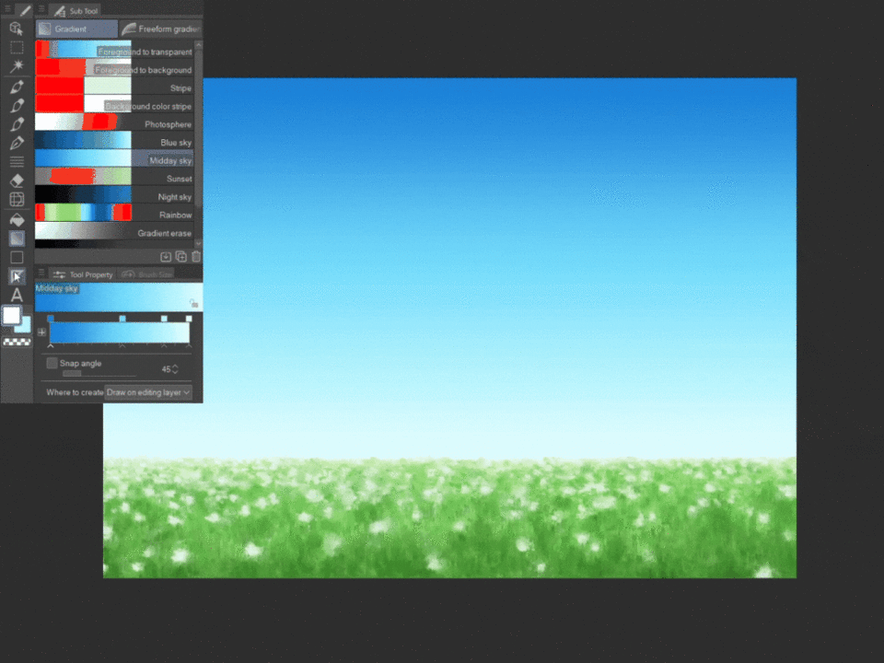Image resolution: width=884 pixels, height=663 pixels.
Task: Select the Gradient erase preset
Action: click(114, 230)
